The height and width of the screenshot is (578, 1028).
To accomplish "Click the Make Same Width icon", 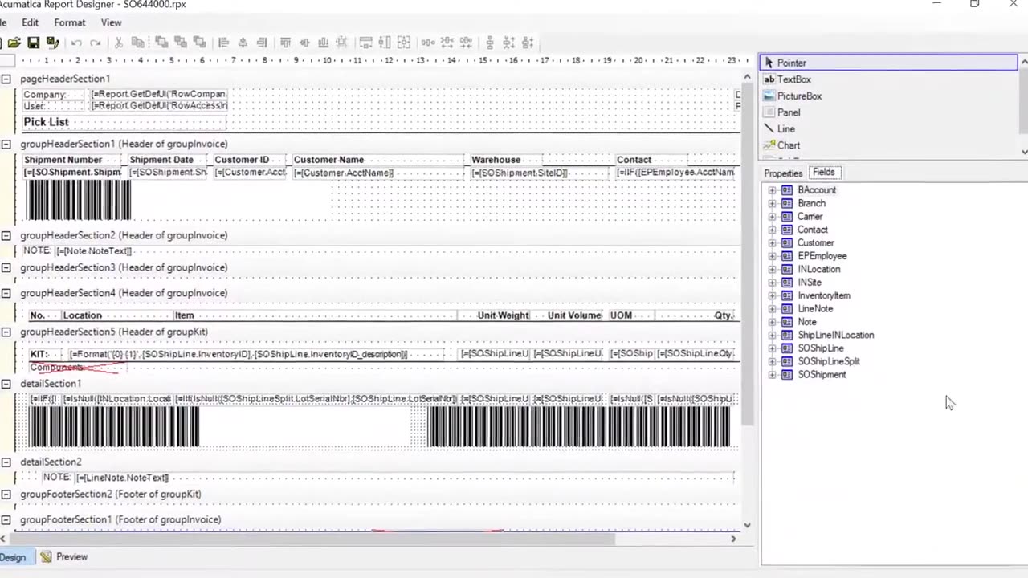I will pos(365,43).
